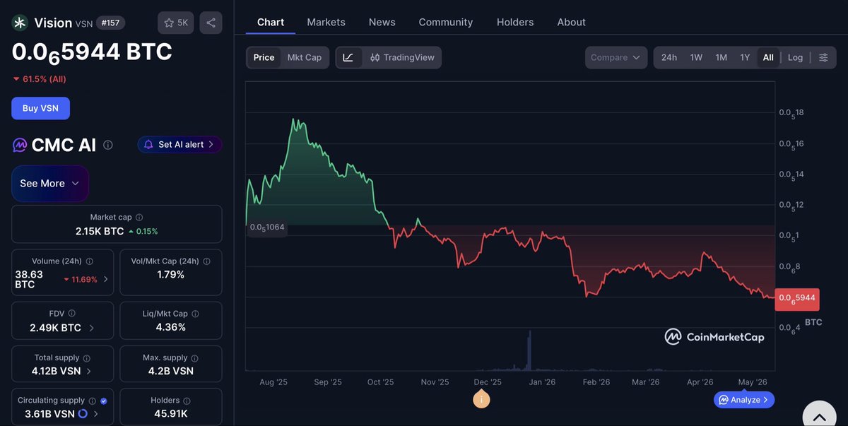Click the bell Set AI alert button

pos(179,144)
